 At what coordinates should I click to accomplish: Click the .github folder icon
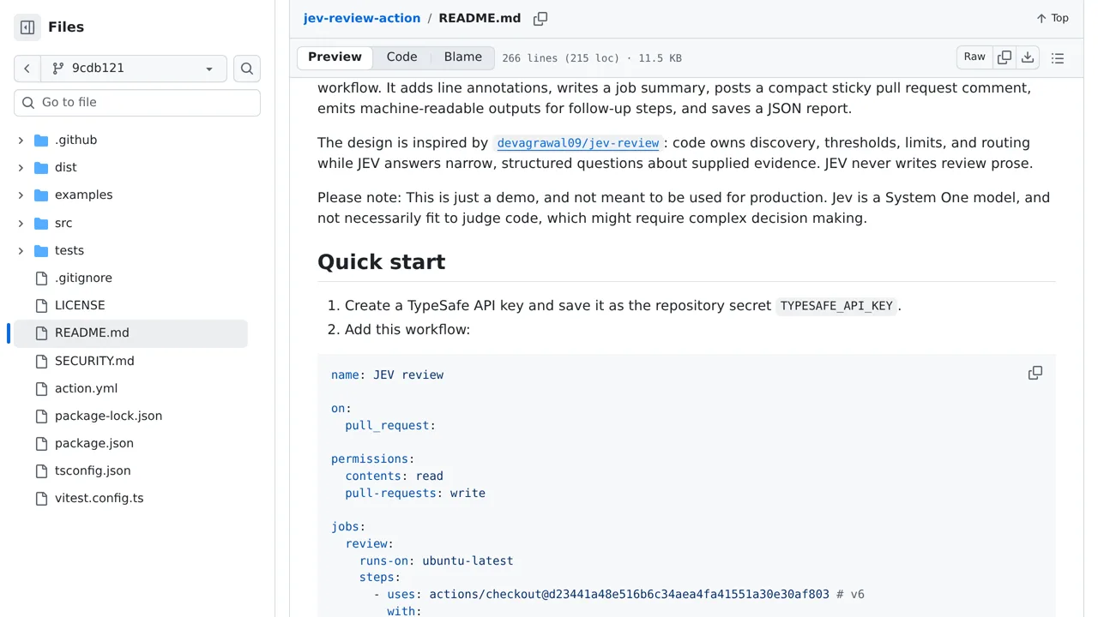pos(41,140)
